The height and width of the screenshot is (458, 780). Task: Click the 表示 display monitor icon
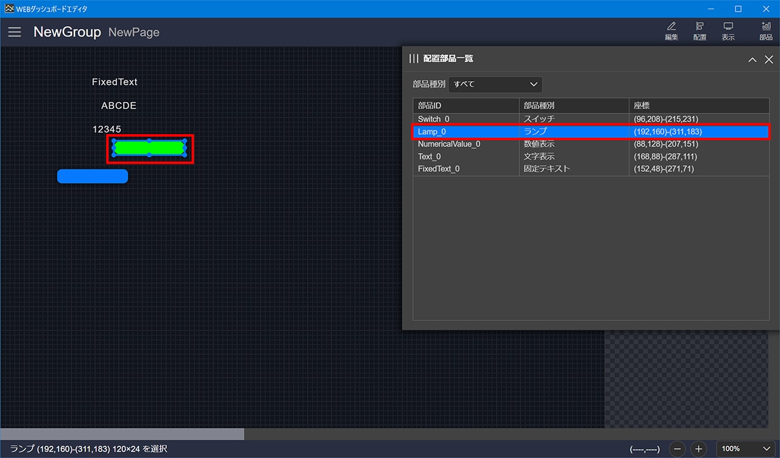[x=728, y=31]
